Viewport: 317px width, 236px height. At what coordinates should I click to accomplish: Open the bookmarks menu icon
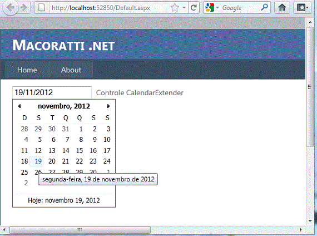point(302,8)
